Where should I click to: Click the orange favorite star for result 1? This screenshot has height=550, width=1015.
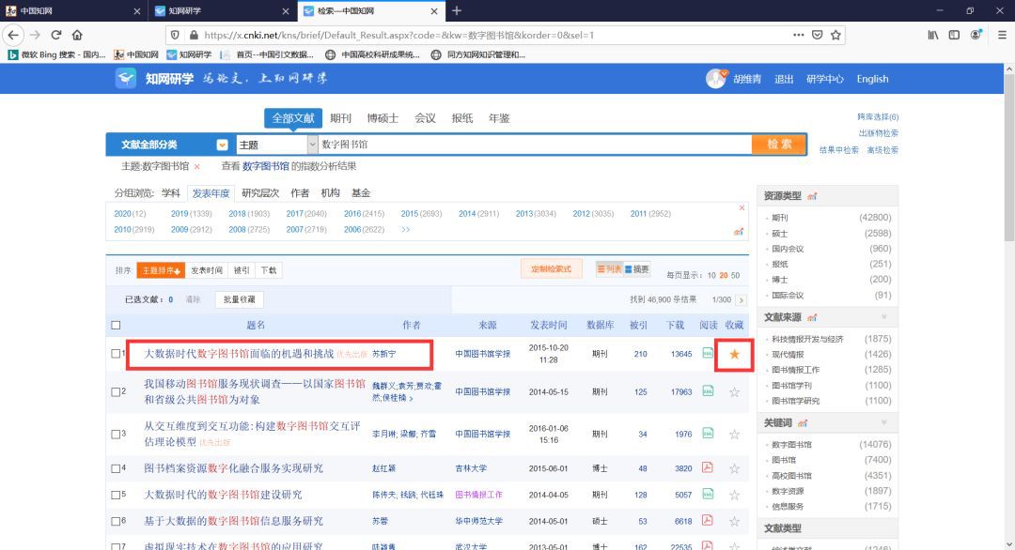point(734,354)
